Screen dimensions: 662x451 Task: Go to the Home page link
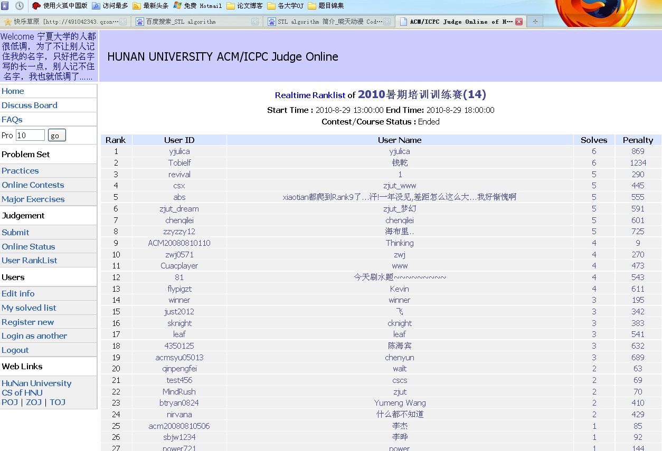click(x=13, y=91)
